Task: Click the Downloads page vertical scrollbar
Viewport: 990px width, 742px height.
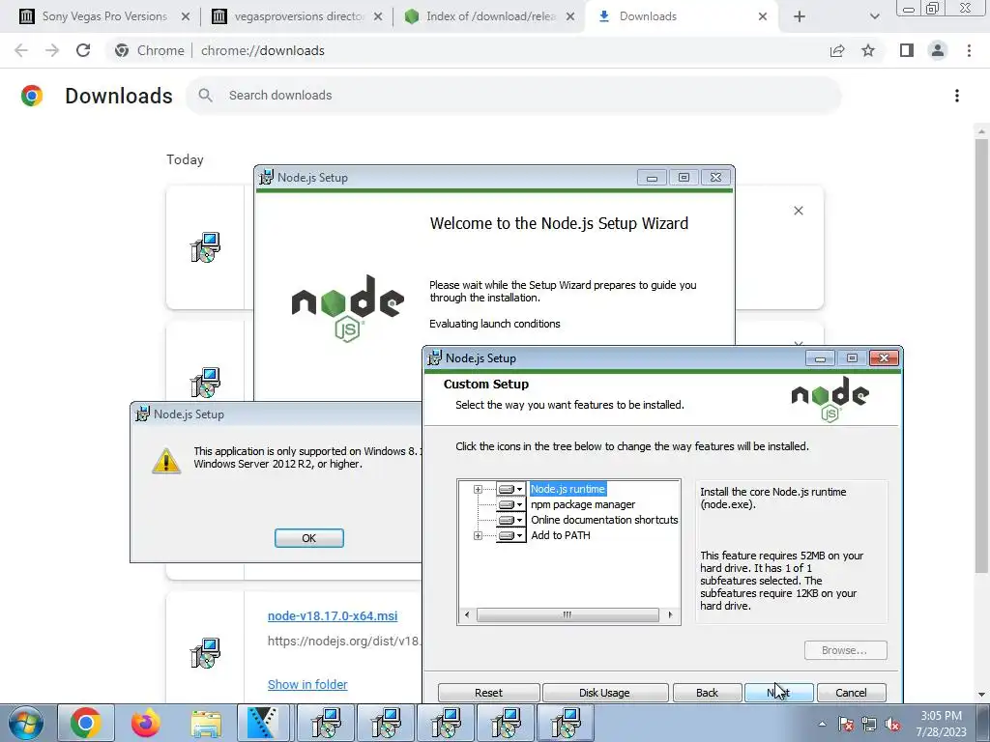Action: [x=981, y=357]
